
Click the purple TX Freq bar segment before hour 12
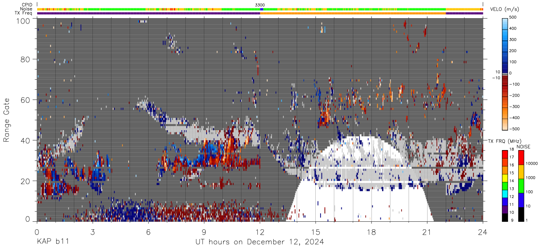pos(148,13)
